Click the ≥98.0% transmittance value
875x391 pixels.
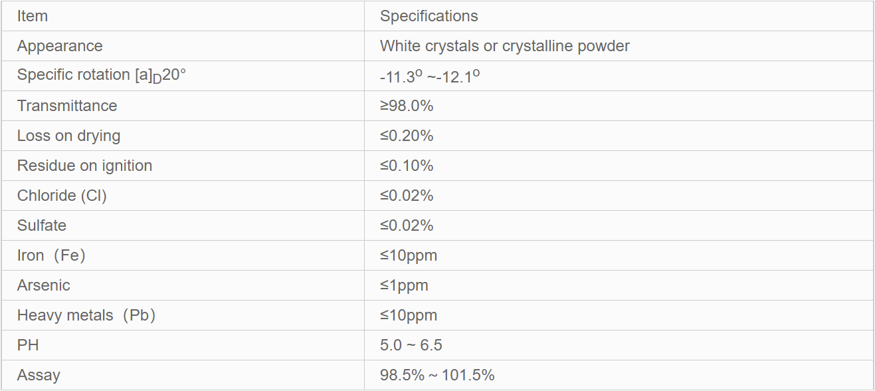[407, 106]
